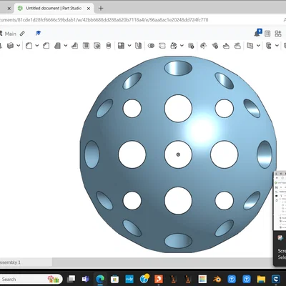286x286 pixels.
Task: Click the center point on the sphere
Action: pyautogui.click(x=178, y=154)
